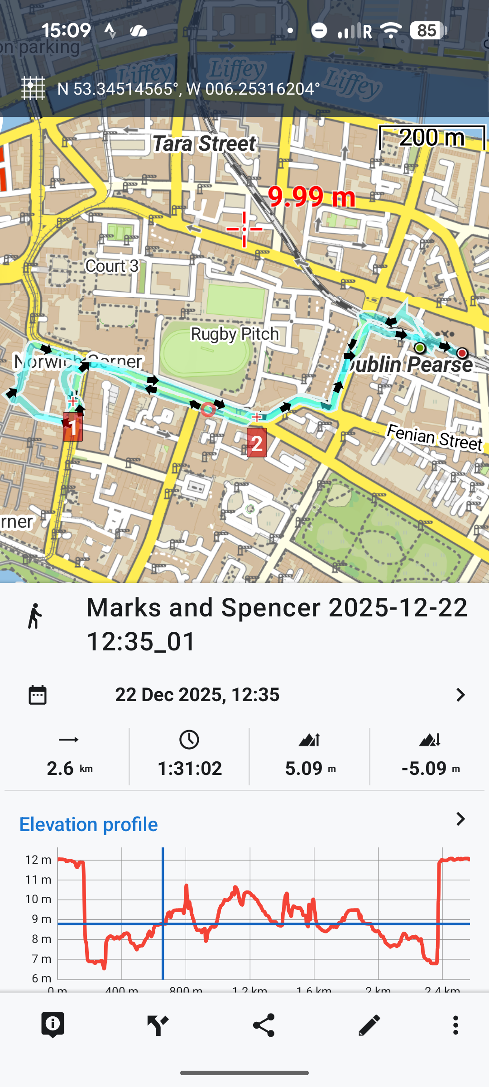Select waypoint marker 2 on map
Viewport: 489px width, 1087px height.
(257, 443)
